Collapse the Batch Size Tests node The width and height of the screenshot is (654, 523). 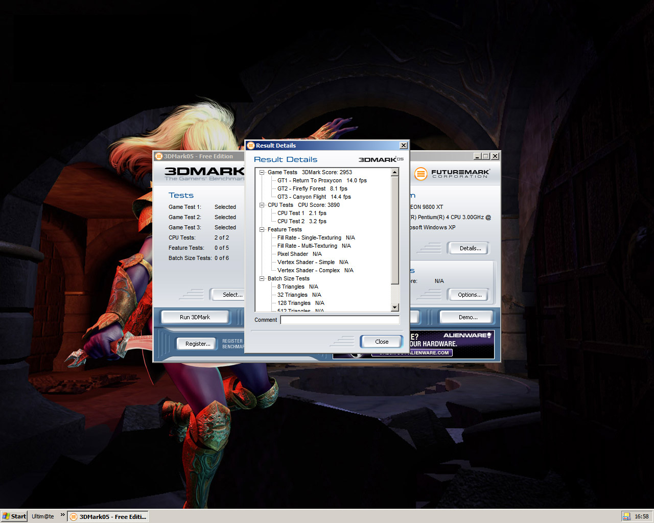262,279
